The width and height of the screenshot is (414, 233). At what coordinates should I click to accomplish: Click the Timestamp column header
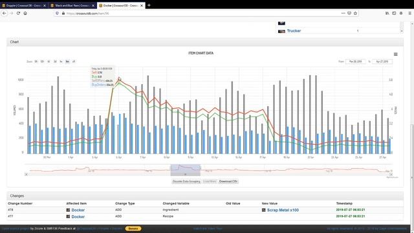coord(344,203)
